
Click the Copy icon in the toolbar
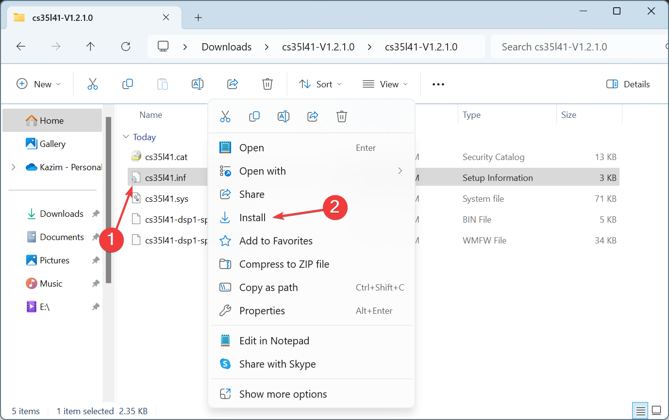click(128, 84)
